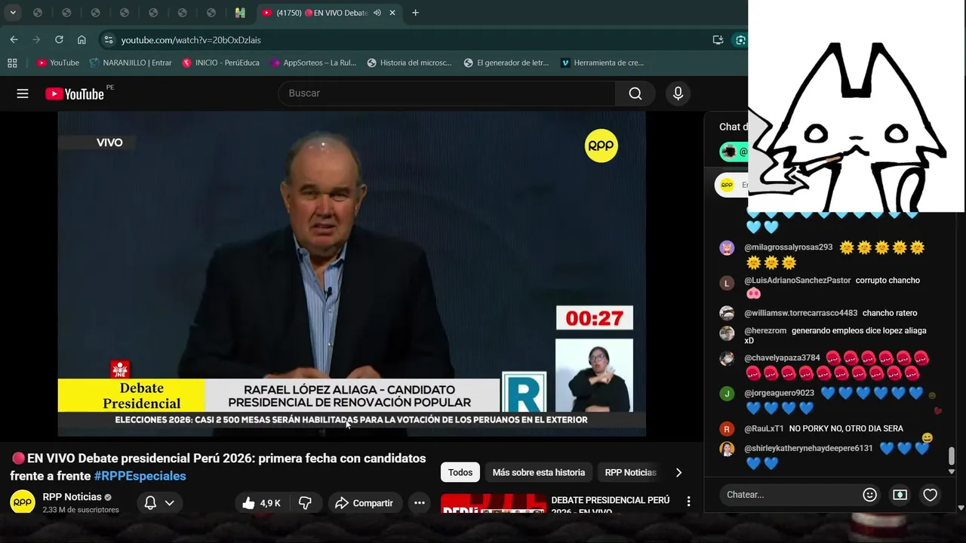
Task: Open browser home page icon
Action: [x=82, y=39]
